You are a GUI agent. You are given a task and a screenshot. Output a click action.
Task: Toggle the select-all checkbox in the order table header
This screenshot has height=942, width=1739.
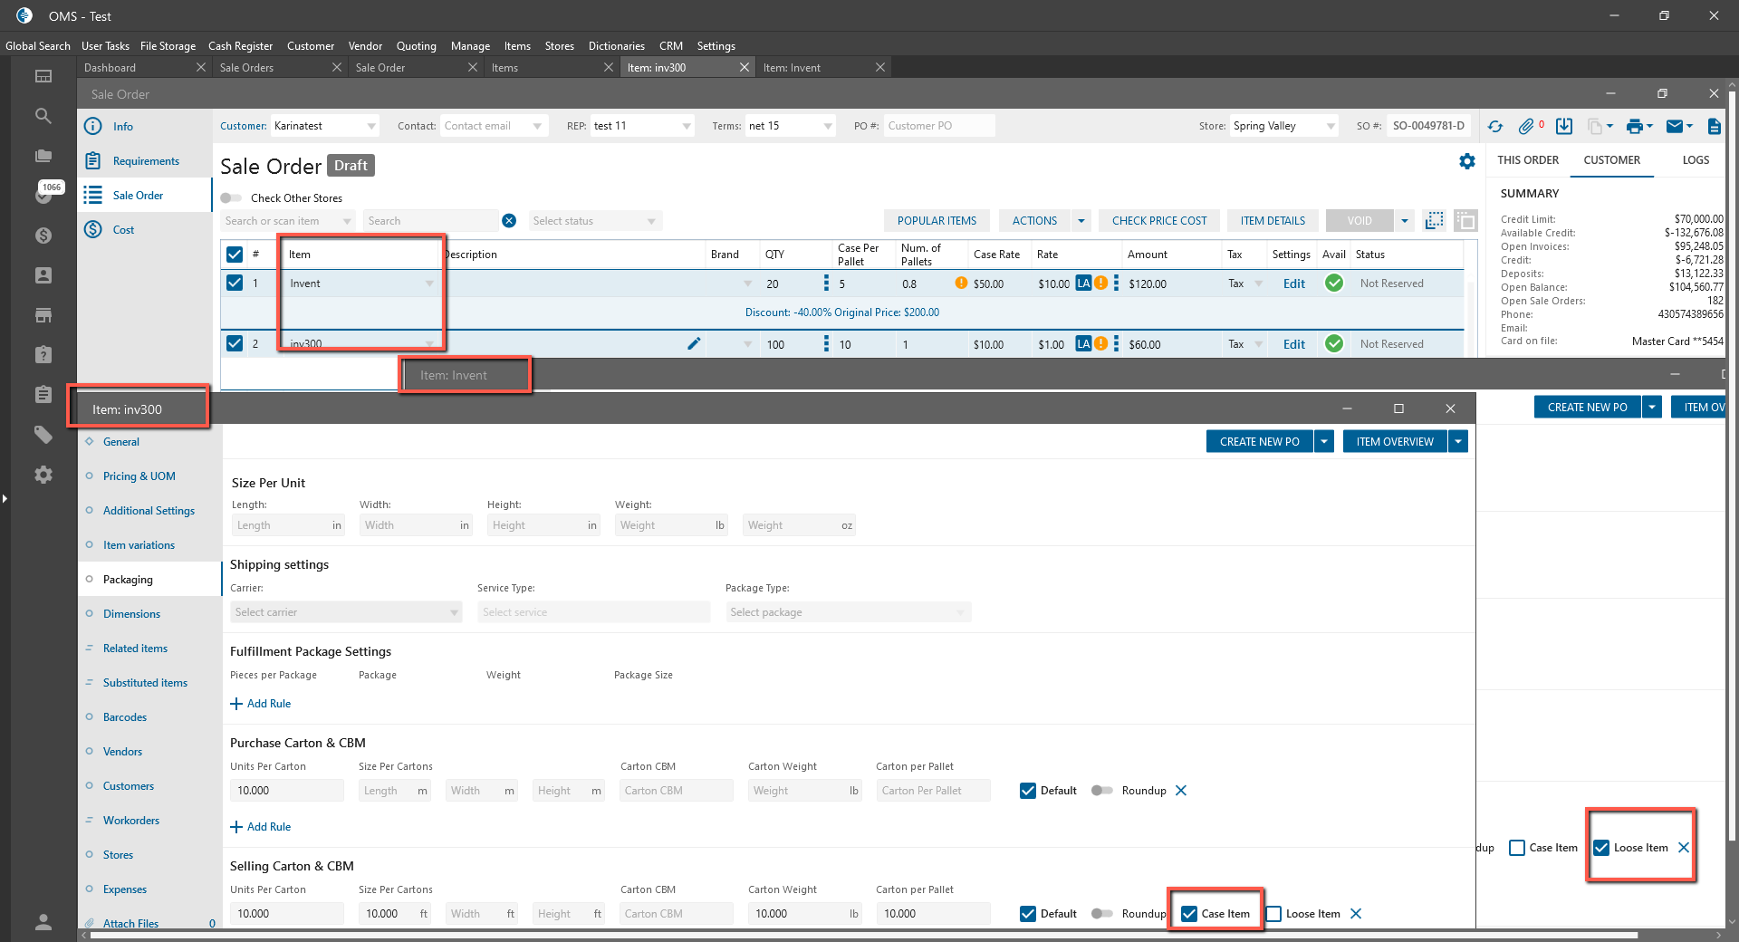coord(235,255)
